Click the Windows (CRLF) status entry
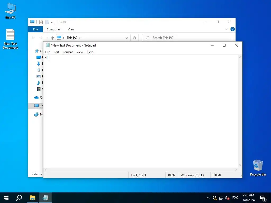 click(x=192, y=175)
